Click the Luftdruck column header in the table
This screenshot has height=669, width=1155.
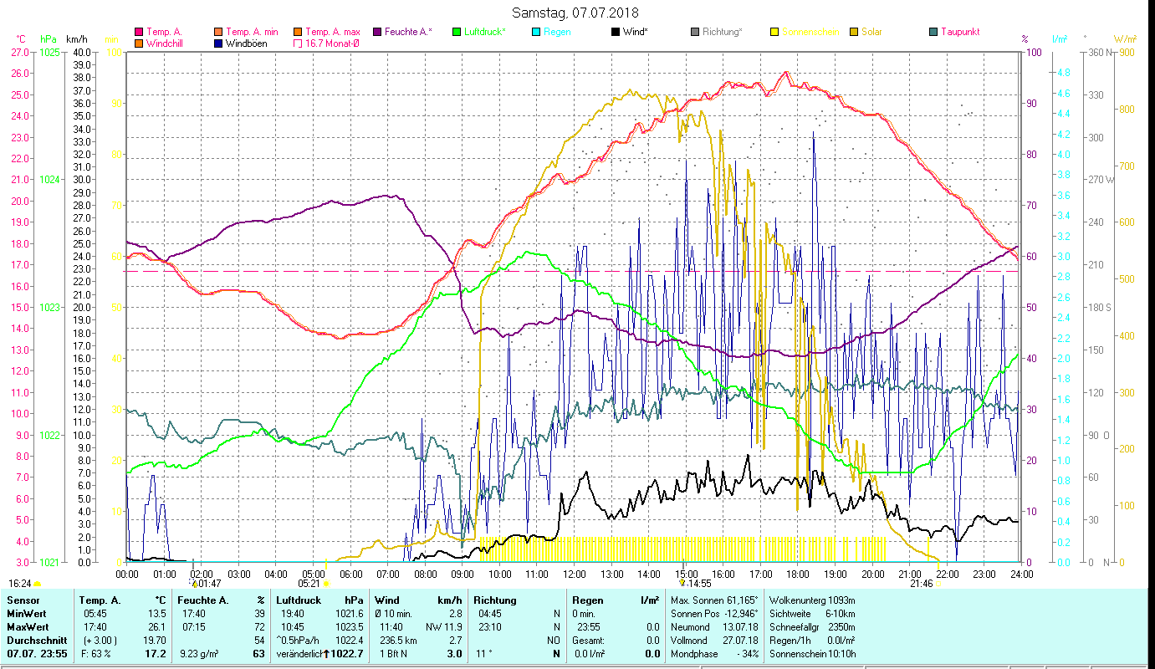[299, 600]
